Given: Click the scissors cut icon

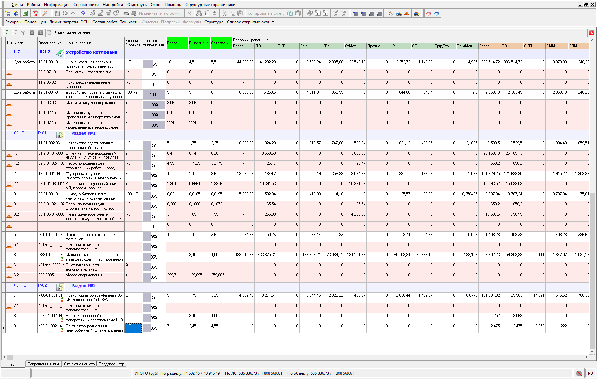Looking at the screenshot, I should 224,13.
